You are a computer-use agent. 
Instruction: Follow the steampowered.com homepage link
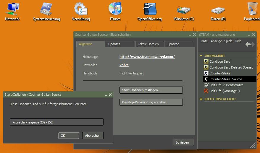coord(147,57)
